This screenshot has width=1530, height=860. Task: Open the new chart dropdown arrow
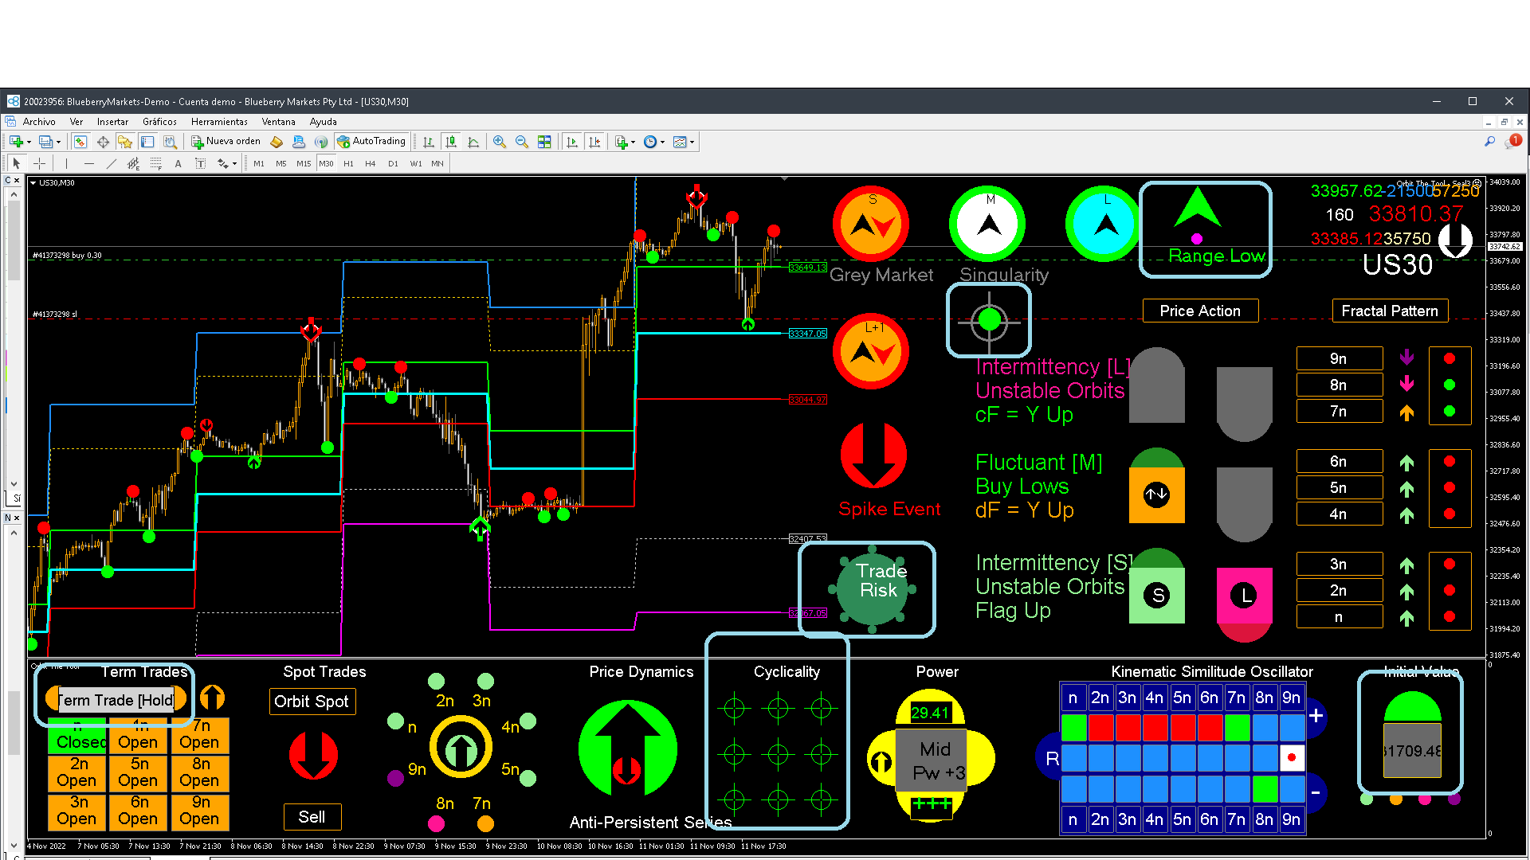tap(29, 143)
